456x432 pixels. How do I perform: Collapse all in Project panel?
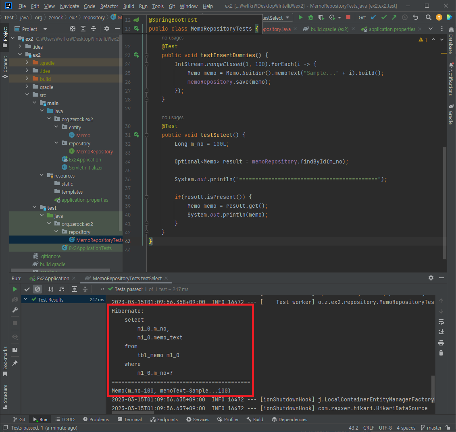point(94,29)
